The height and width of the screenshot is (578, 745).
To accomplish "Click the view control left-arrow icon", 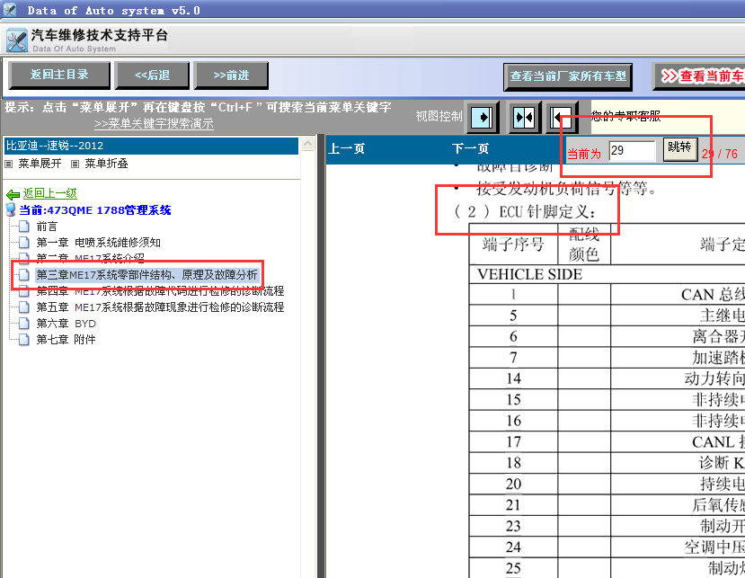I will (562, 117).
